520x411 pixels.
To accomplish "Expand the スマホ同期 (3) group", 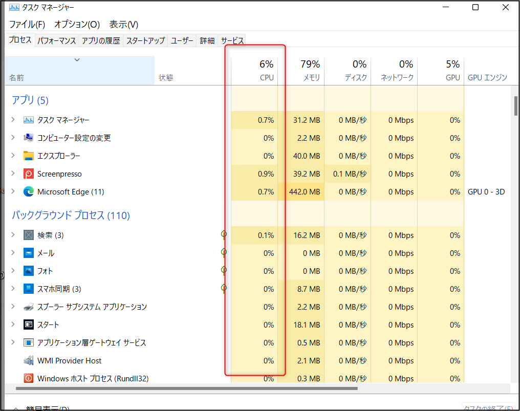I will click(13, 288).
